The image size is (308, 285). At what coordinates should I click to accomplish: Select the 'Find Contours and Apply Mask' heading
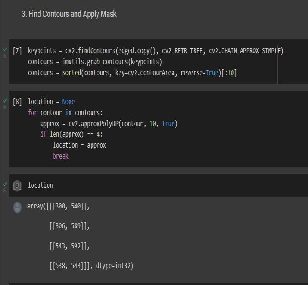(x=69, y=14)
